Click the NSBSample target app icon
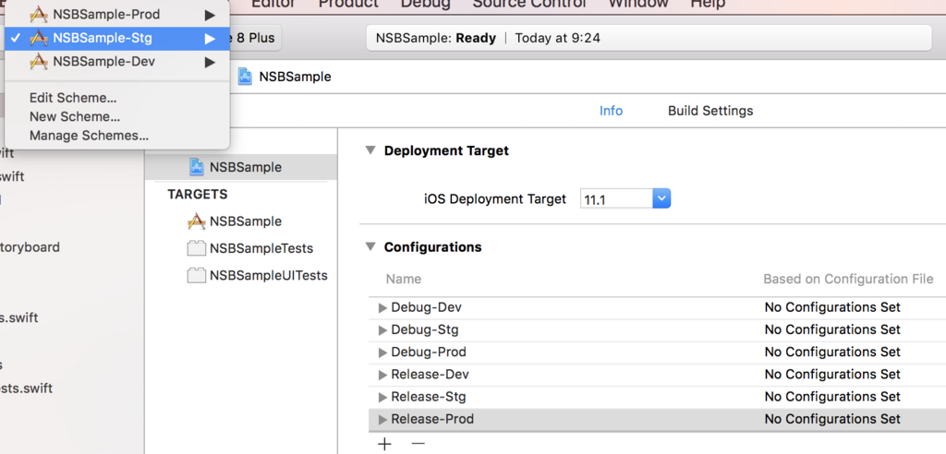Viewport: 946px width, 454px height. (x=197, y=221)
